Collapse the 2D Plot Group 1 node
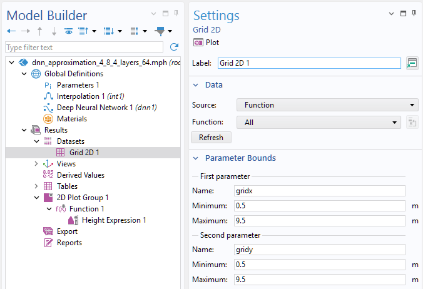 tap(37, 198)
